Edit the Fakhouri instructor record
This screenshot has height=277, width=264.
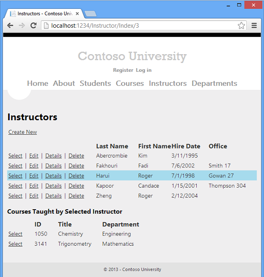point(34,166)
